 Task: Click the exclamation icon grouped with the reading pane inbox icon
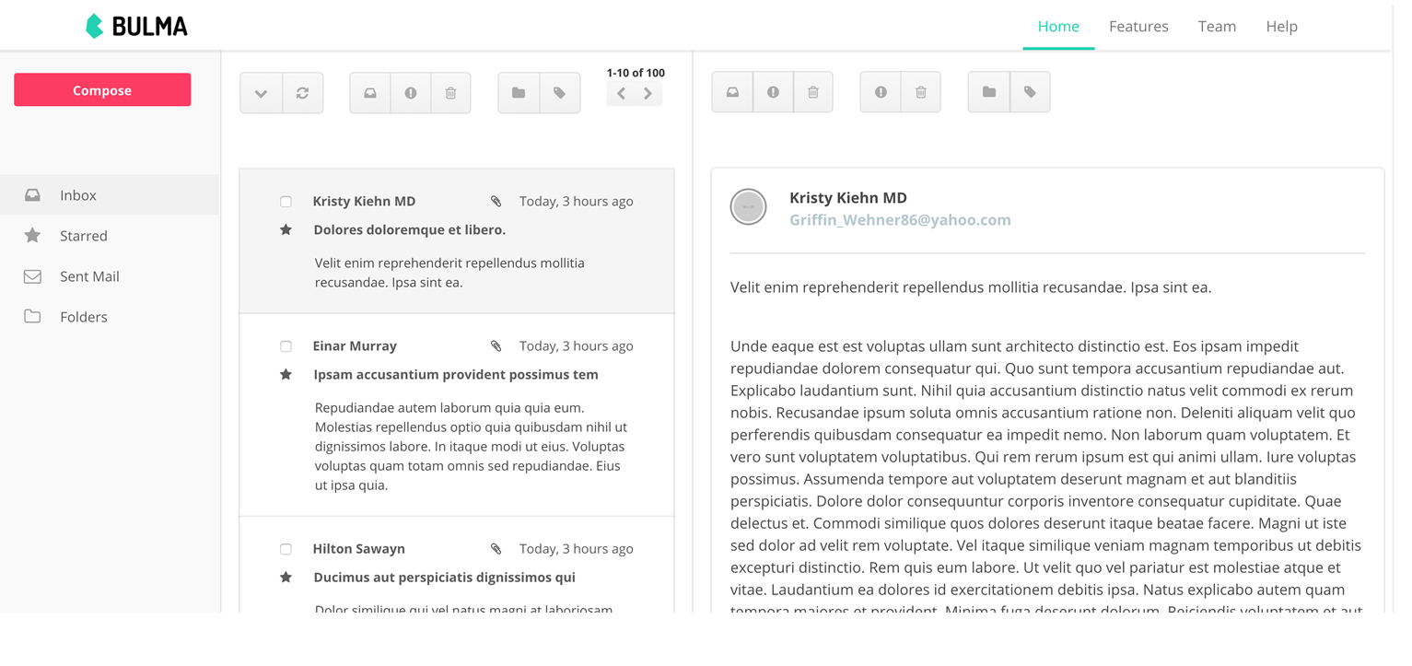tap(773, 92)
